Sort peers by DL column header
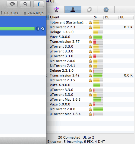Image resolution: width=135 pixels, height=144 pixels. [x=111, y=17]
